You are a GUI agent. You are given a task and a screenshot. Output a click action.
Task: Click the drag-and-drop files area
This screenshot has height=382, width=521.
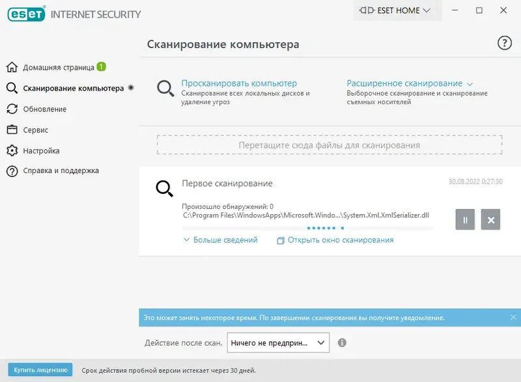coord(328,146)
